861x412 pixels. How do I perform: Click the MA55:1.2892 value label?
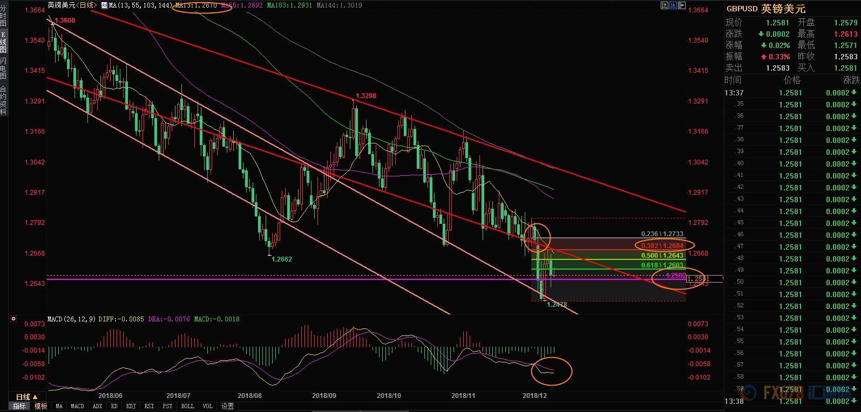242,5
